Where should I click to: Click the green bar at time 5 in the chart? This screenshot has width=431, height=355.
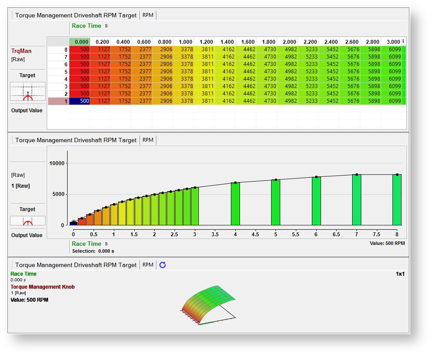tap(275, 202)
